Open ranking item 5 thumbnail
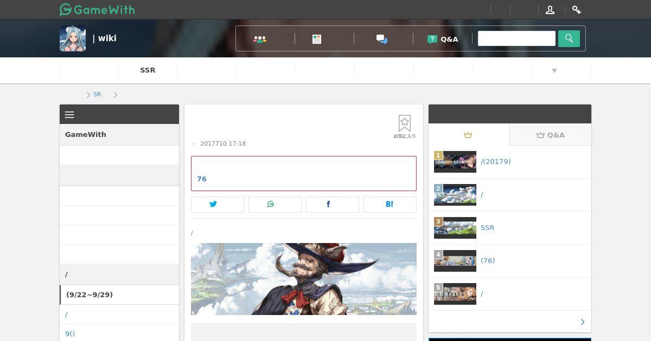651x341 pixels. [x=455, y=294]
